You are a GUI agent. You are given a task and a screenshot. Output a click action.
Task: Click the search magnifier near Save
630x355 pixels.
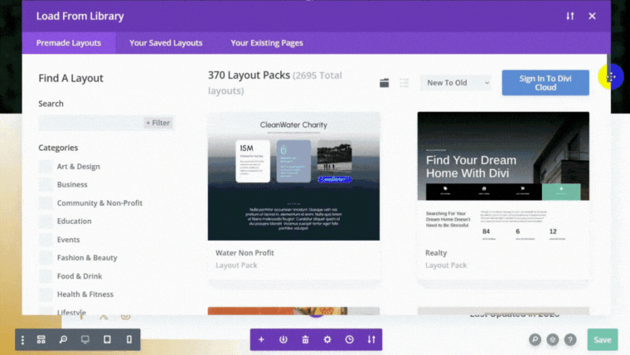535,340
